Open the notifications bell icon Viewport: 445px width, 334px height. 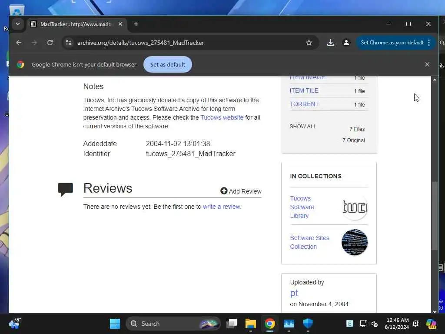click(x=416, y=324)
